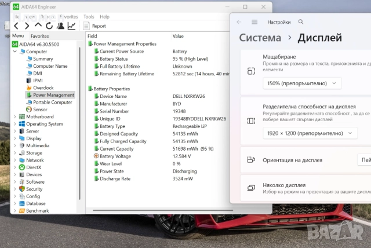
Task: Open the Tools menu
Action: coord(89,17)
